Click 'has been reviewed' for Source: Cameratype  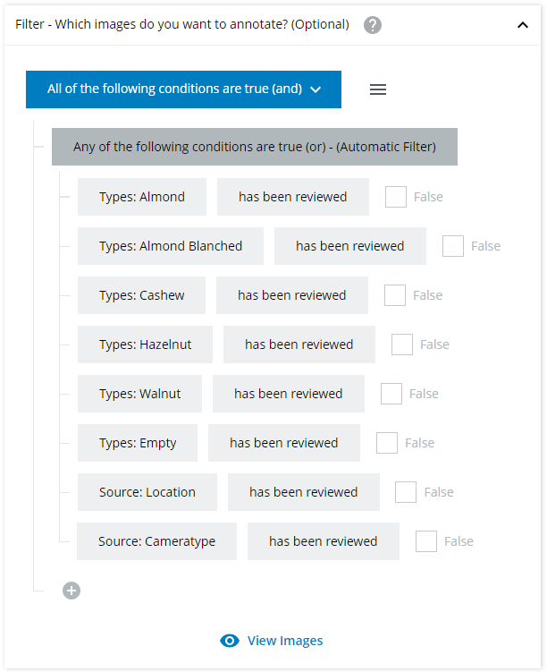(x=323, y=541)
